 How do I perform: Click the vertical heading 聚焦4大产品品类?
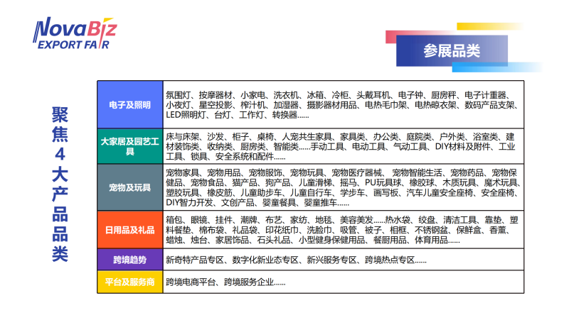tap(60, 184)
